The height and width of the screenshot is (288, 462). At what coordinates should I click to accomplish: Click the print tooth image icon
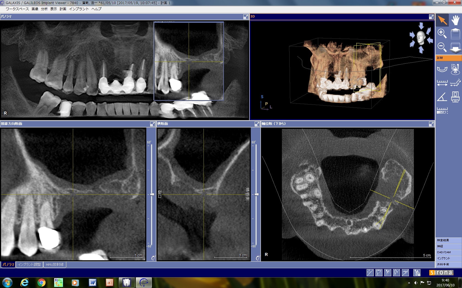[x=455, y=97]
